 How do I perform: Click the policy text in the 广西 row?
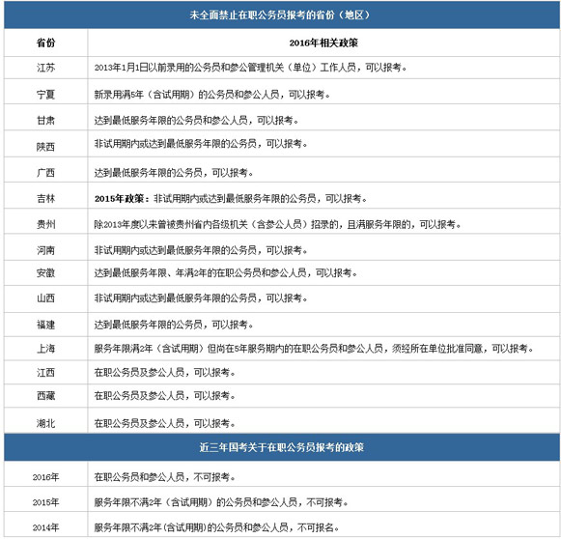(174, 173)
